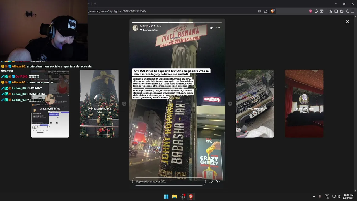Screen dimensions: 357x201
Task: Expand the hidden system tray icons chevron
Action: coord(314,197)
